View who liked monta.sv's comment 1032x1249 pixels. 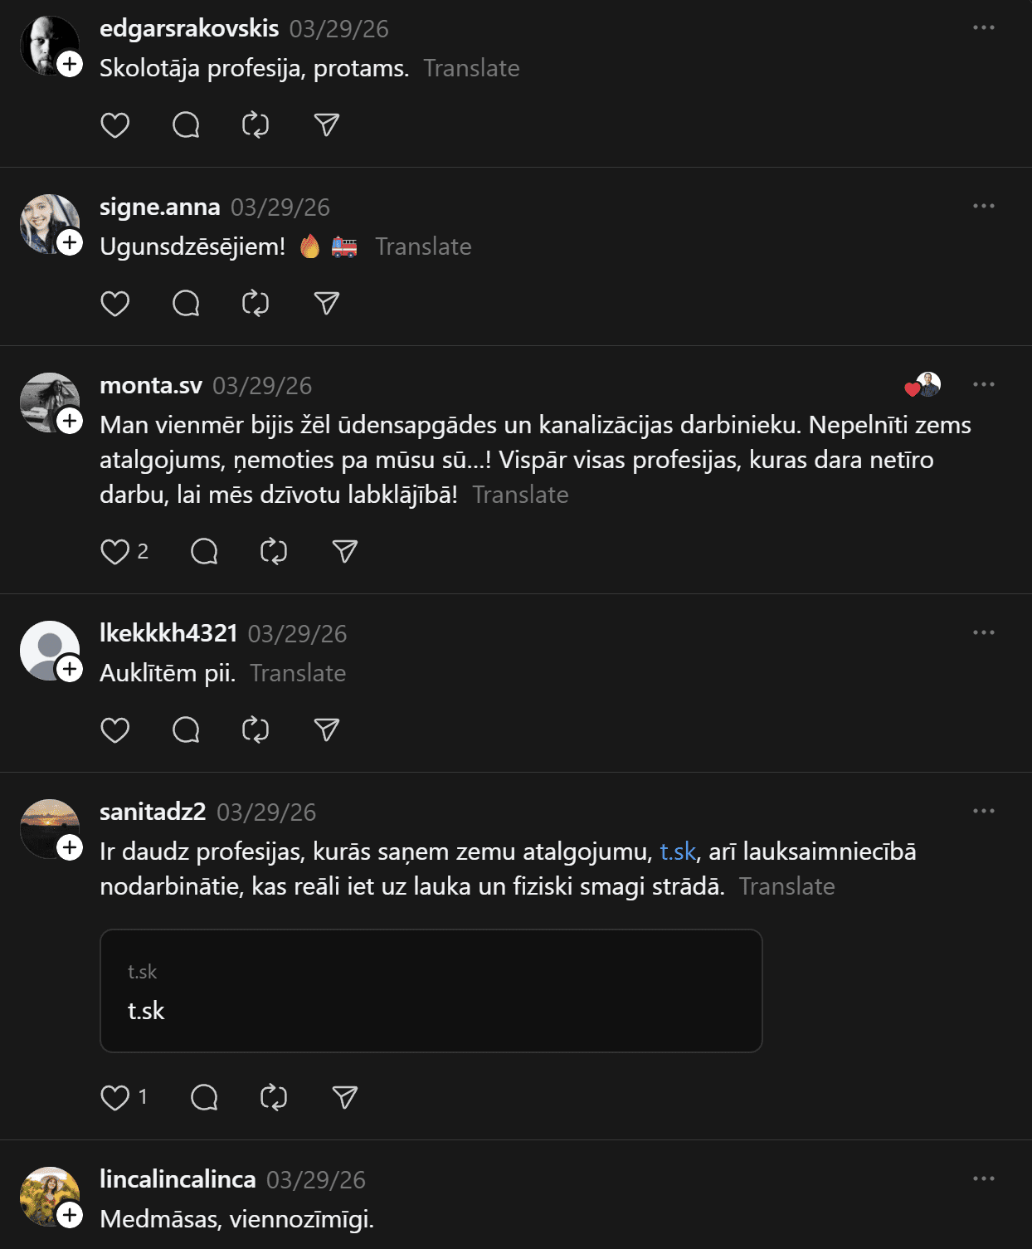[922, 385]
